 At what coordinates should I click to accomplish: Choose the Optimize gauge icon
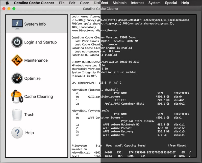point(17,78)
